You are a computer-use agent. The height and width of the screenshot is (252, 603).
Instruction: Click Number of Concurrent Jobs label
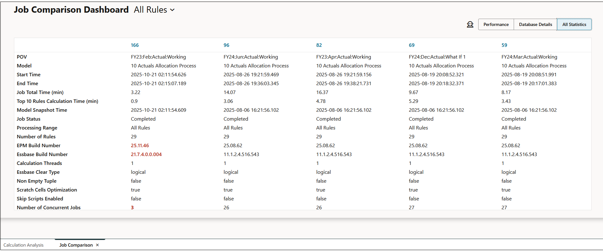pos(49,208)
